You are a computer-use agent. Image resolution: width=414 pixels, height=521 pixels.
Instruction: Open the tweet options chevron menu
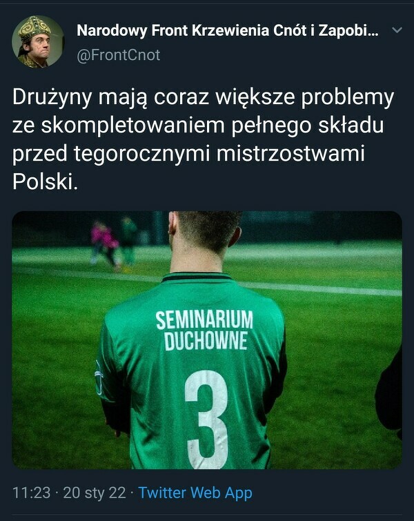(x=397, y=30)
